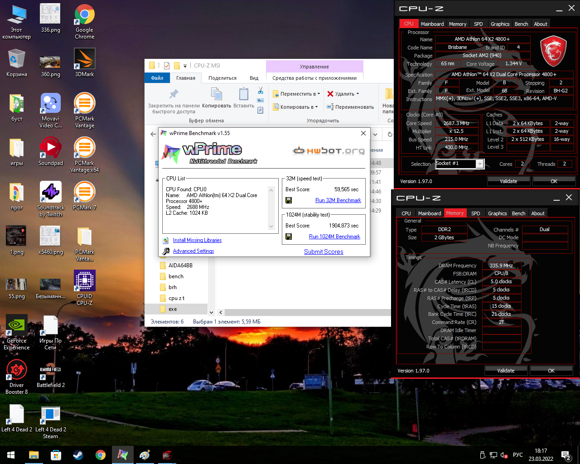580x464 pixels.
Task: Open the notification center icon
Action: click(x=566, y=455)
